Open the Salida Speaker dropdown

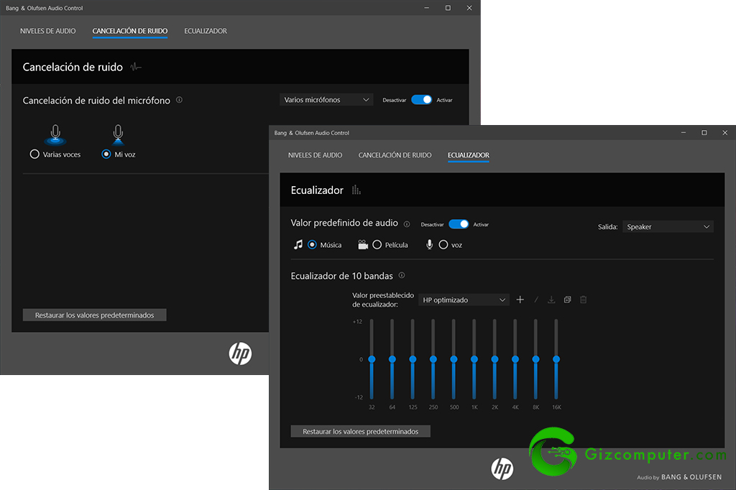668,227
